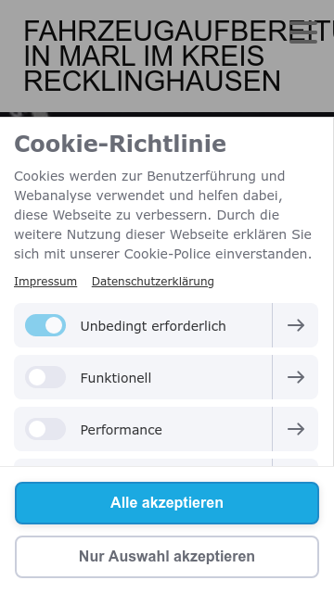Select the Funktionell label text
This screenshot has height=593, width=334.
115,378
